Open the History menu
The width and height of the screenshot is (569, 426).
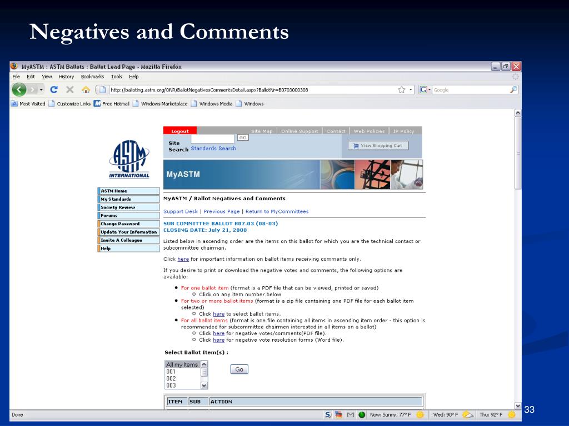click(x=67, y=77)
